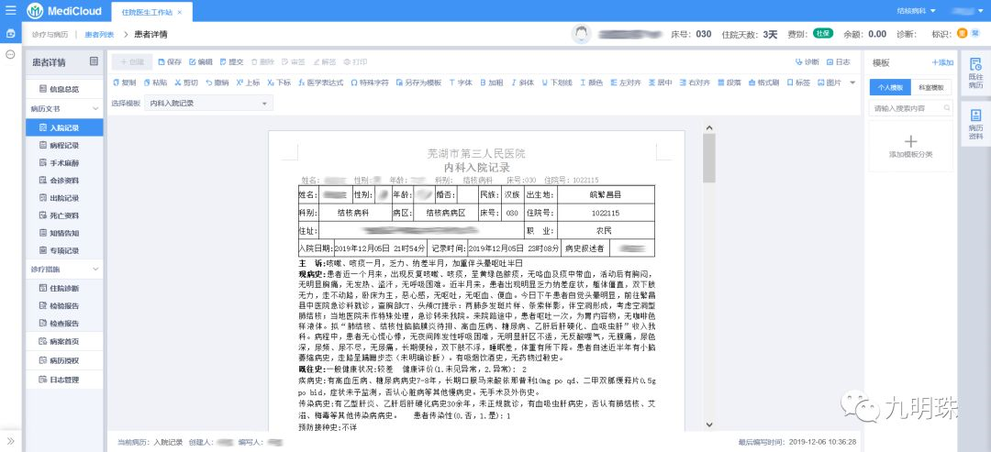Go to 诊疗与病历 breadcrumb link

click(x=50, y=34)
